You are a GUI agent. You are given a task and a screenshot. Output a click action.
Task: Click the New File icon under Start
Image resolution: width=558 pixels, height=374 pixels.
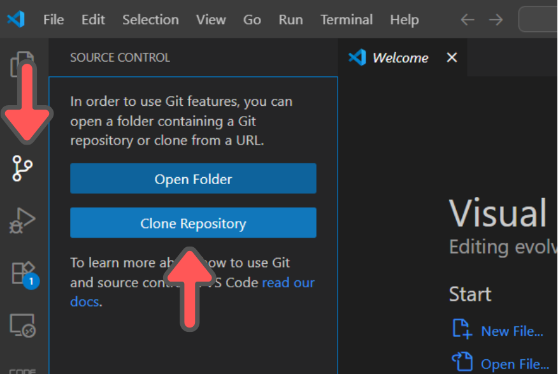pyautogui.click(x=462, y=328)
